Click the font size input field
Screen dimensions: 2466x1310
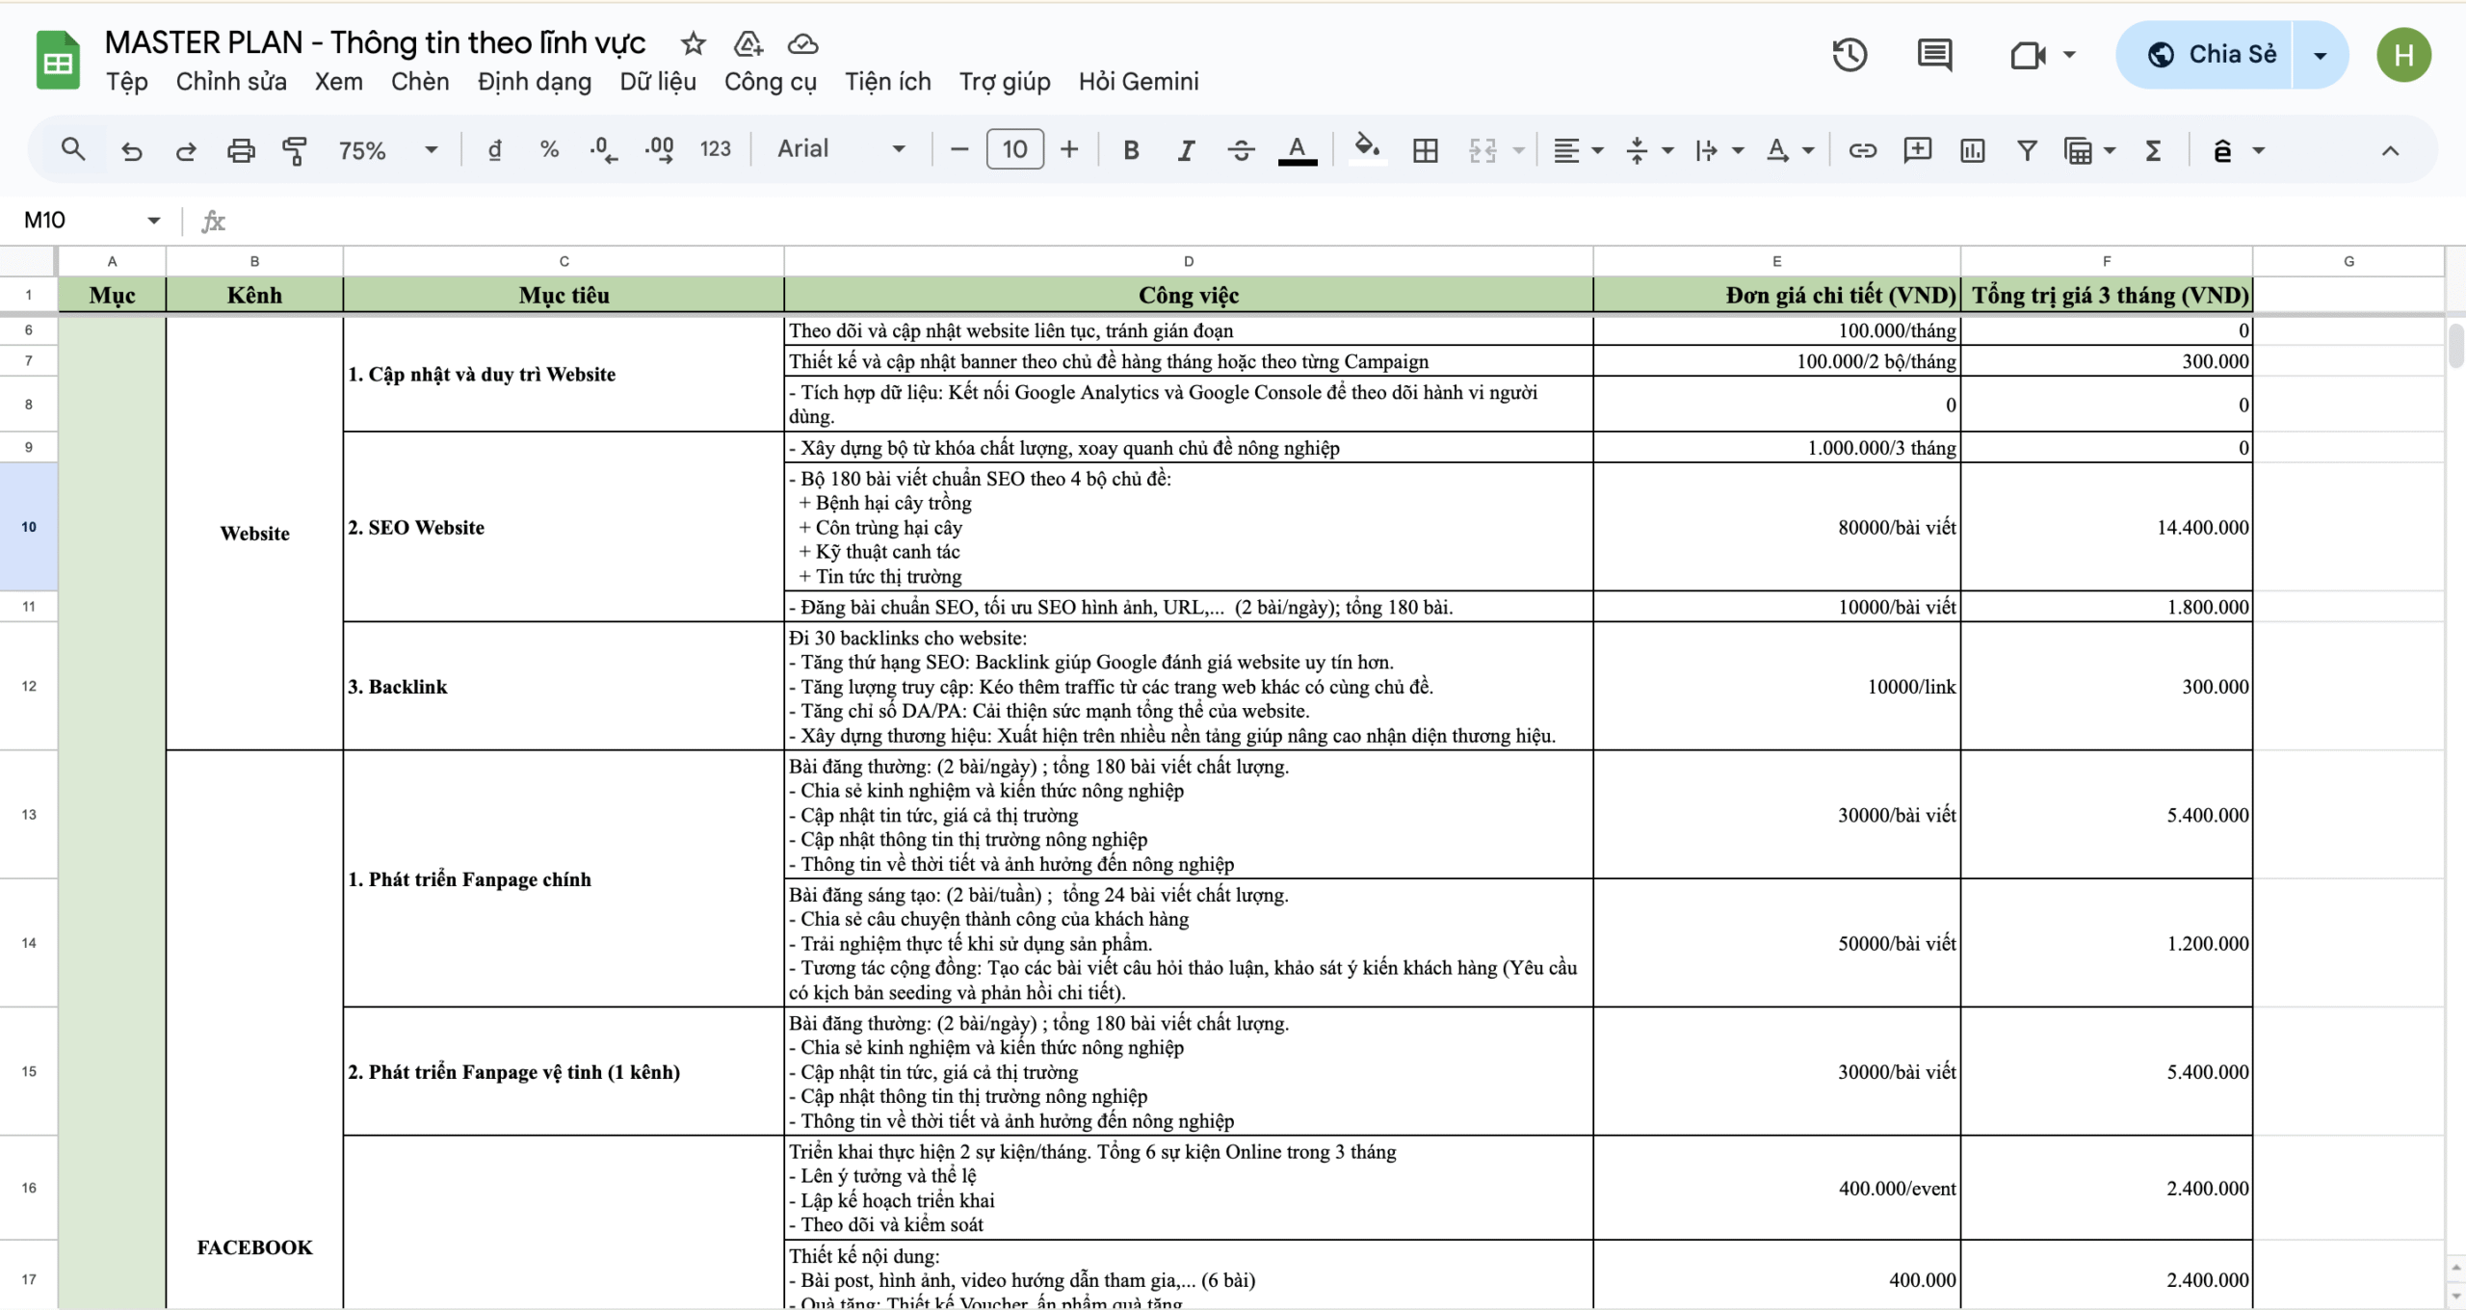(1014, 150)
